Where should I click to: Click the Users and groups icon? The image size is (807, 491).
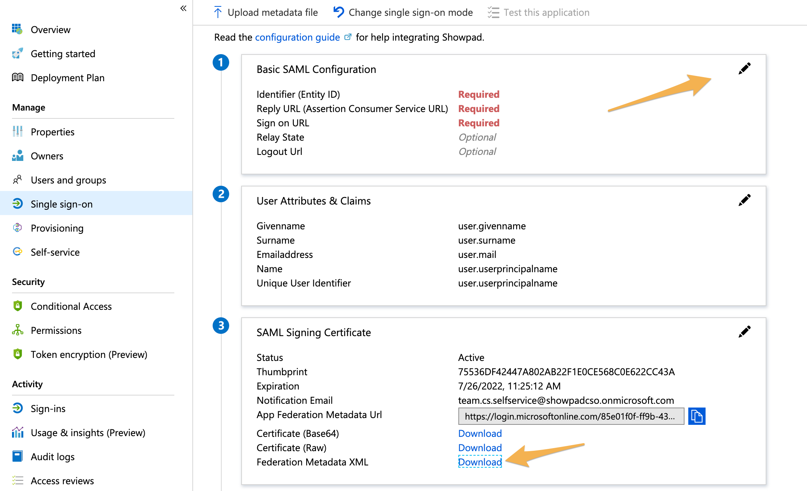[17, 180]
